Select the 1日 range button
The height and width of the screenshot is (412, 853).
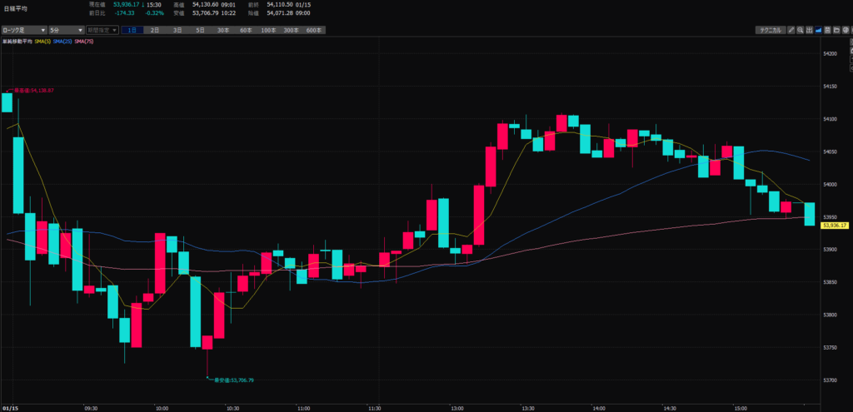pyautogui.click(x=132, y=30)
